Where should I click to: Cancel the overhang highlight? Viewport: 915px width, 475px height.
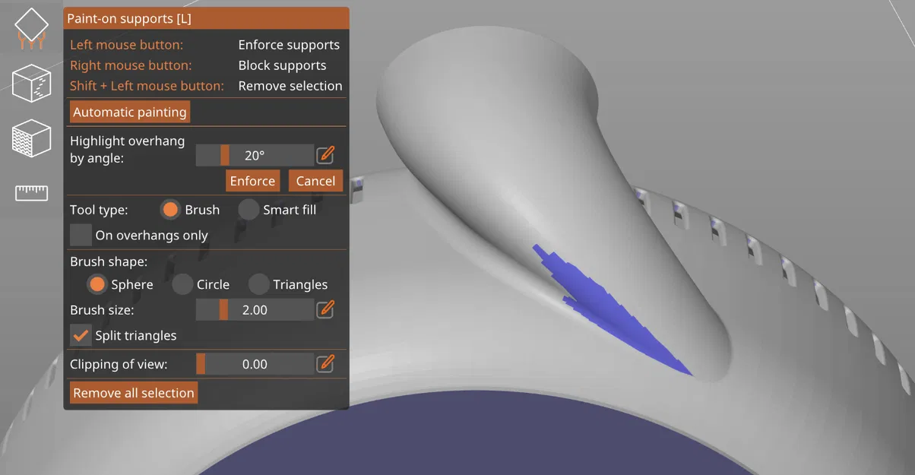click(x=315, y=181)
